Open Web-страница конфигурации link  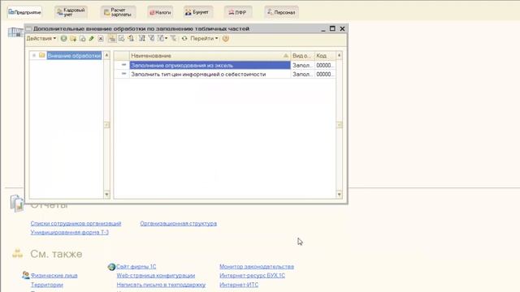(x=155, y=276)
